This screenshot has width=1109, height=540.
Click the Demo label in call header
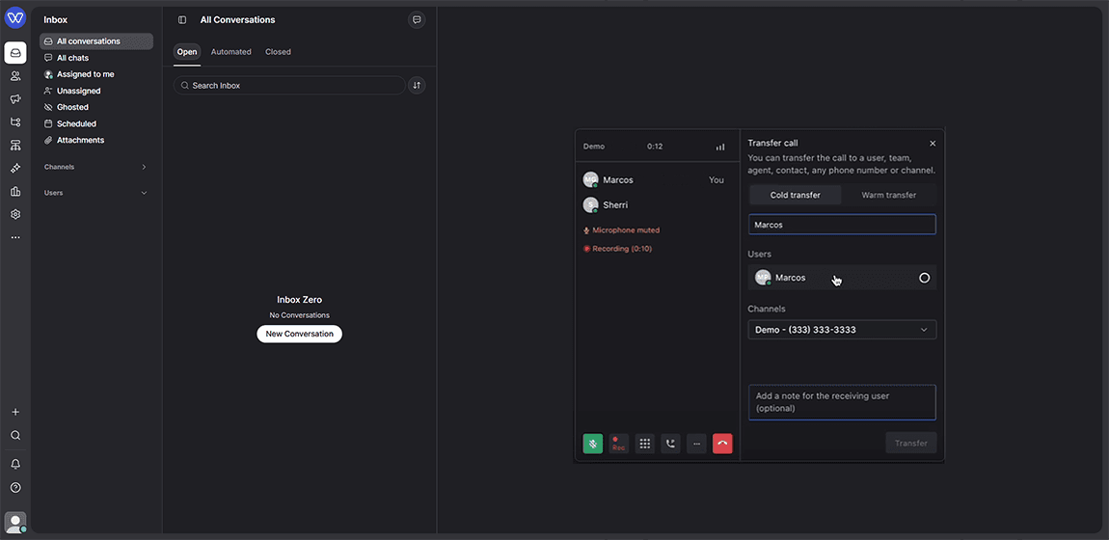593,147
